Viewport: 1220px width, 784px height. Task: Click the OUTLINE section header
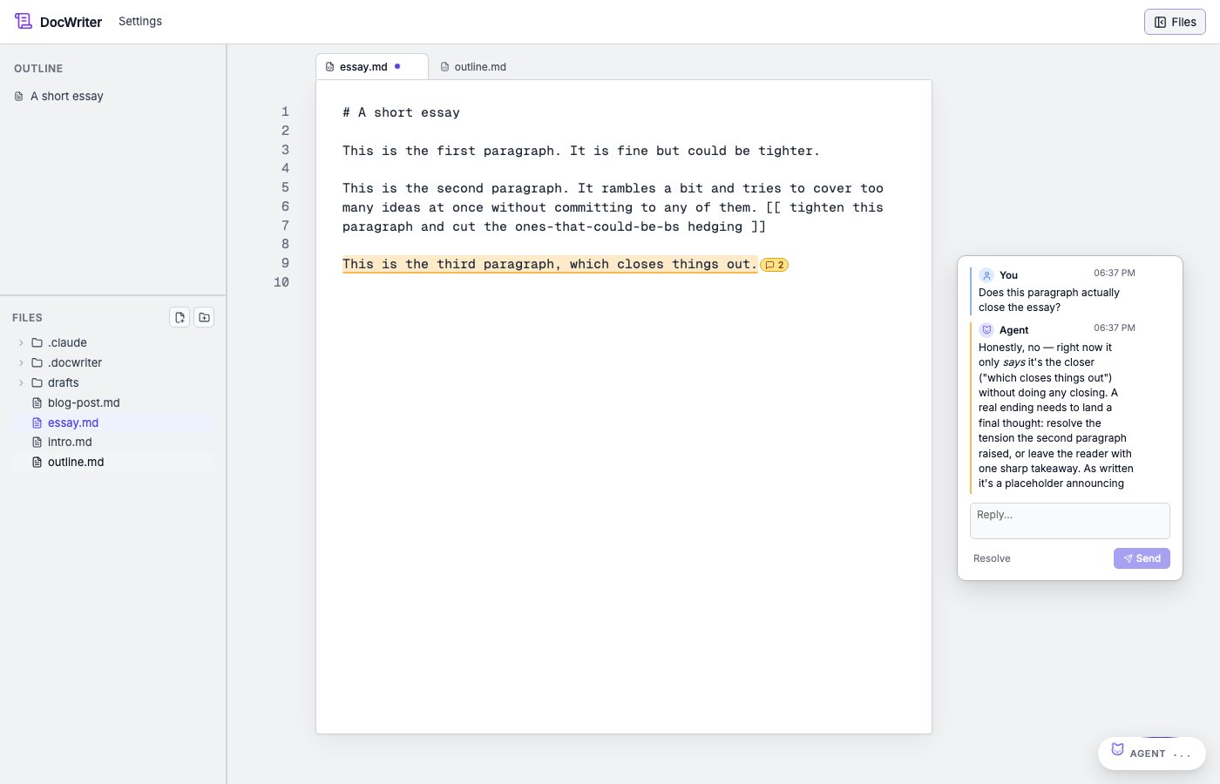coord(38,69)
